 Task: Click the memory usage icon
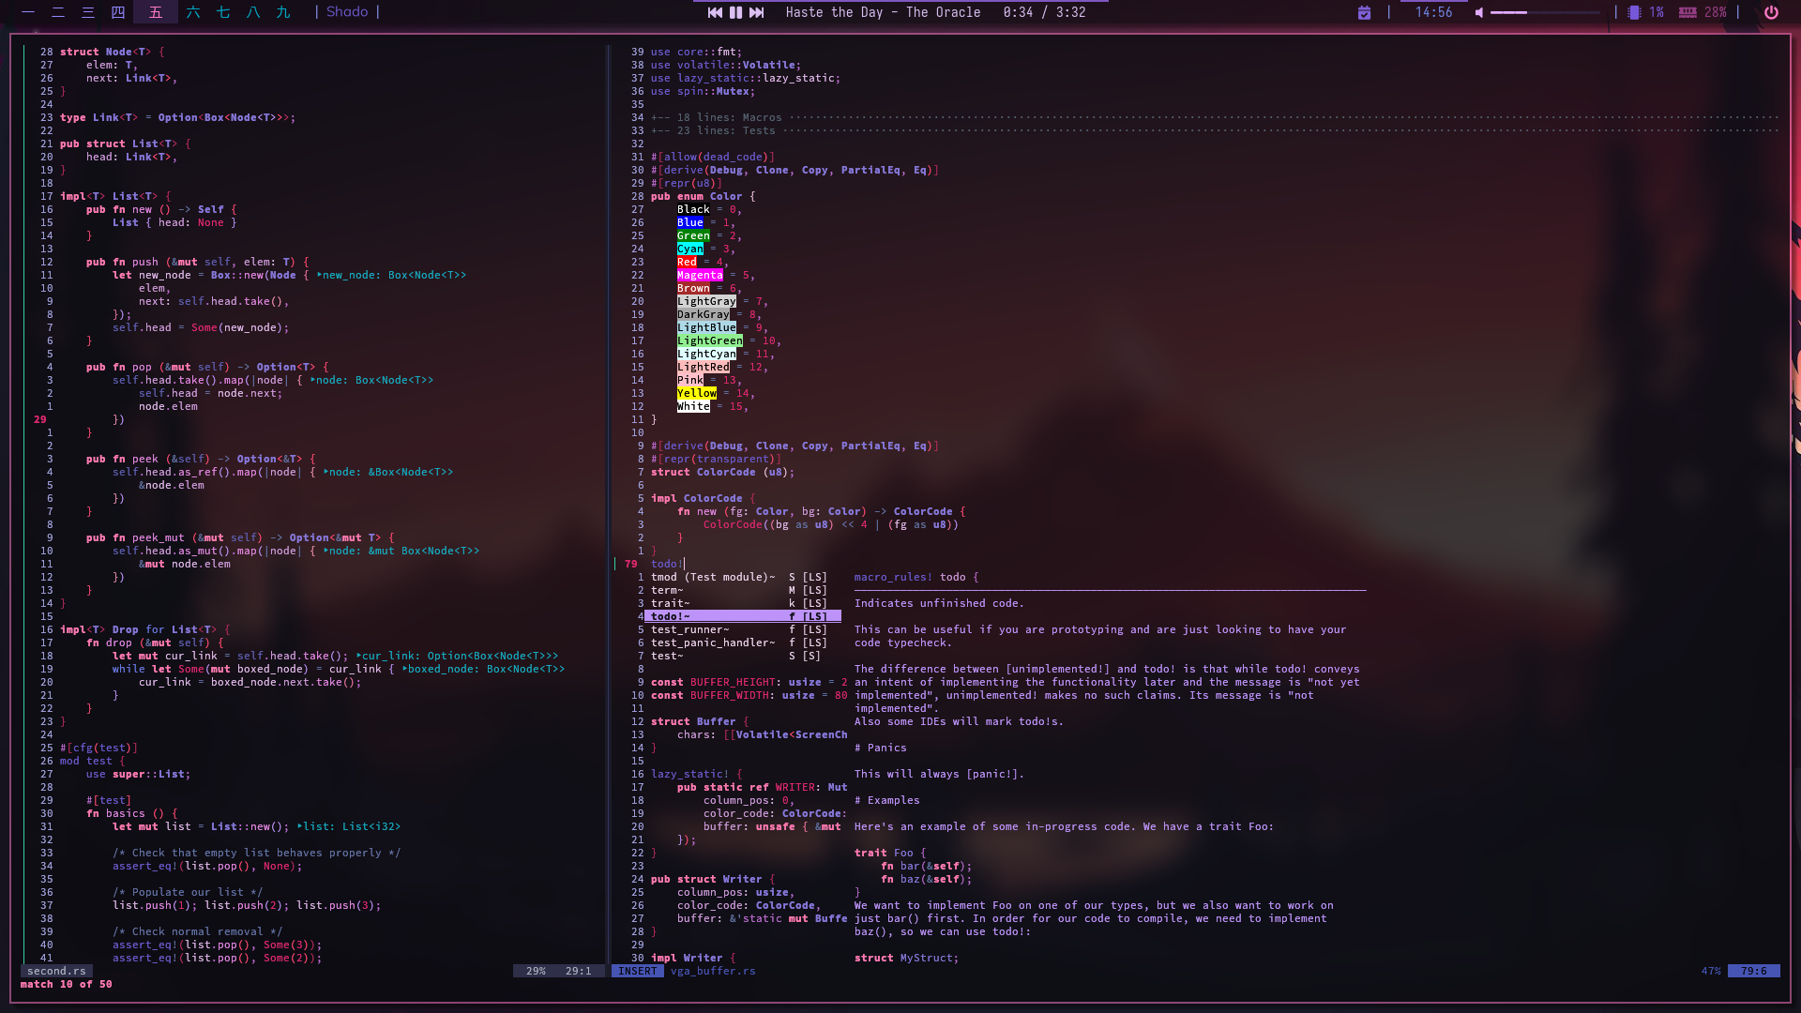1687,12
